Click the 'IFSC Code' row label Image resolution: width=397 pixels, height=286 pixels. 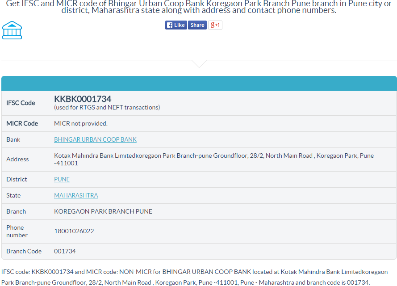pos(21,103)
